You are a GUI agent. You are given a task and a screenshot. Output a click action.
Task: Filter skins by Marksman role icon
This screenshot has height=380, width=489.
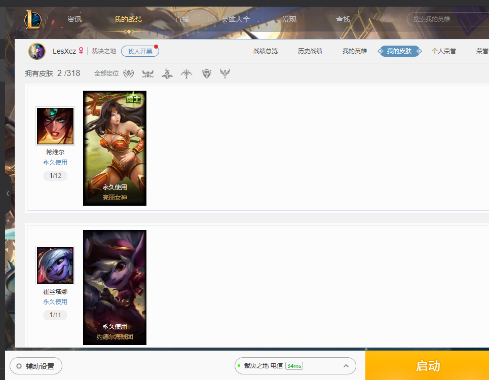[186, 73]
